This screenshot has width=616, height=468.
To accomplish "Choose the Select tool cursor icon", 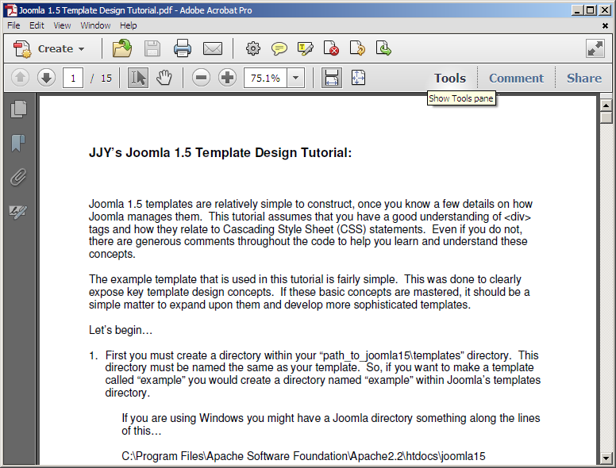I will point(138,78).
